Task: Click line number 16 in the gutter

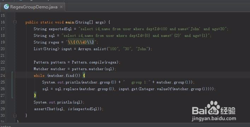Action: point(3,22)
